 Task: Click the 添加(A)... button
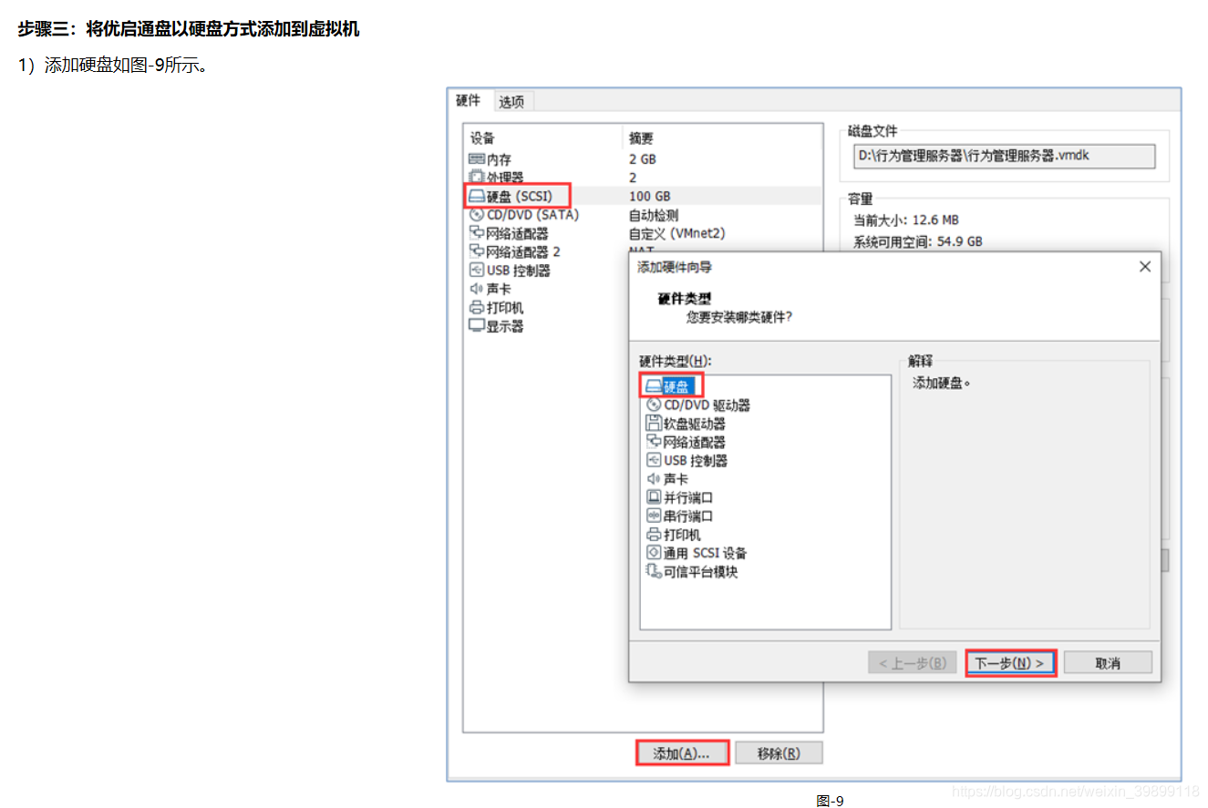click(681, 753)
